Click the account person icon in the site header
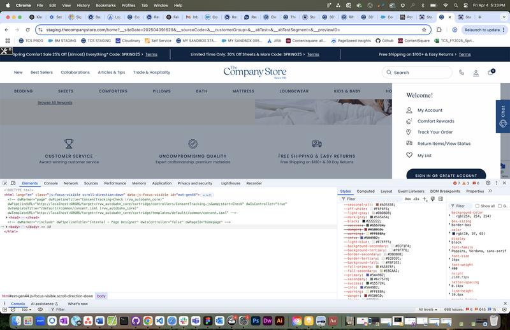 476,73
